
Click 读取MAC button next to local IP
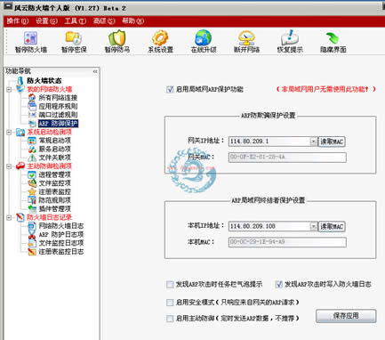(x=332, y=227)
